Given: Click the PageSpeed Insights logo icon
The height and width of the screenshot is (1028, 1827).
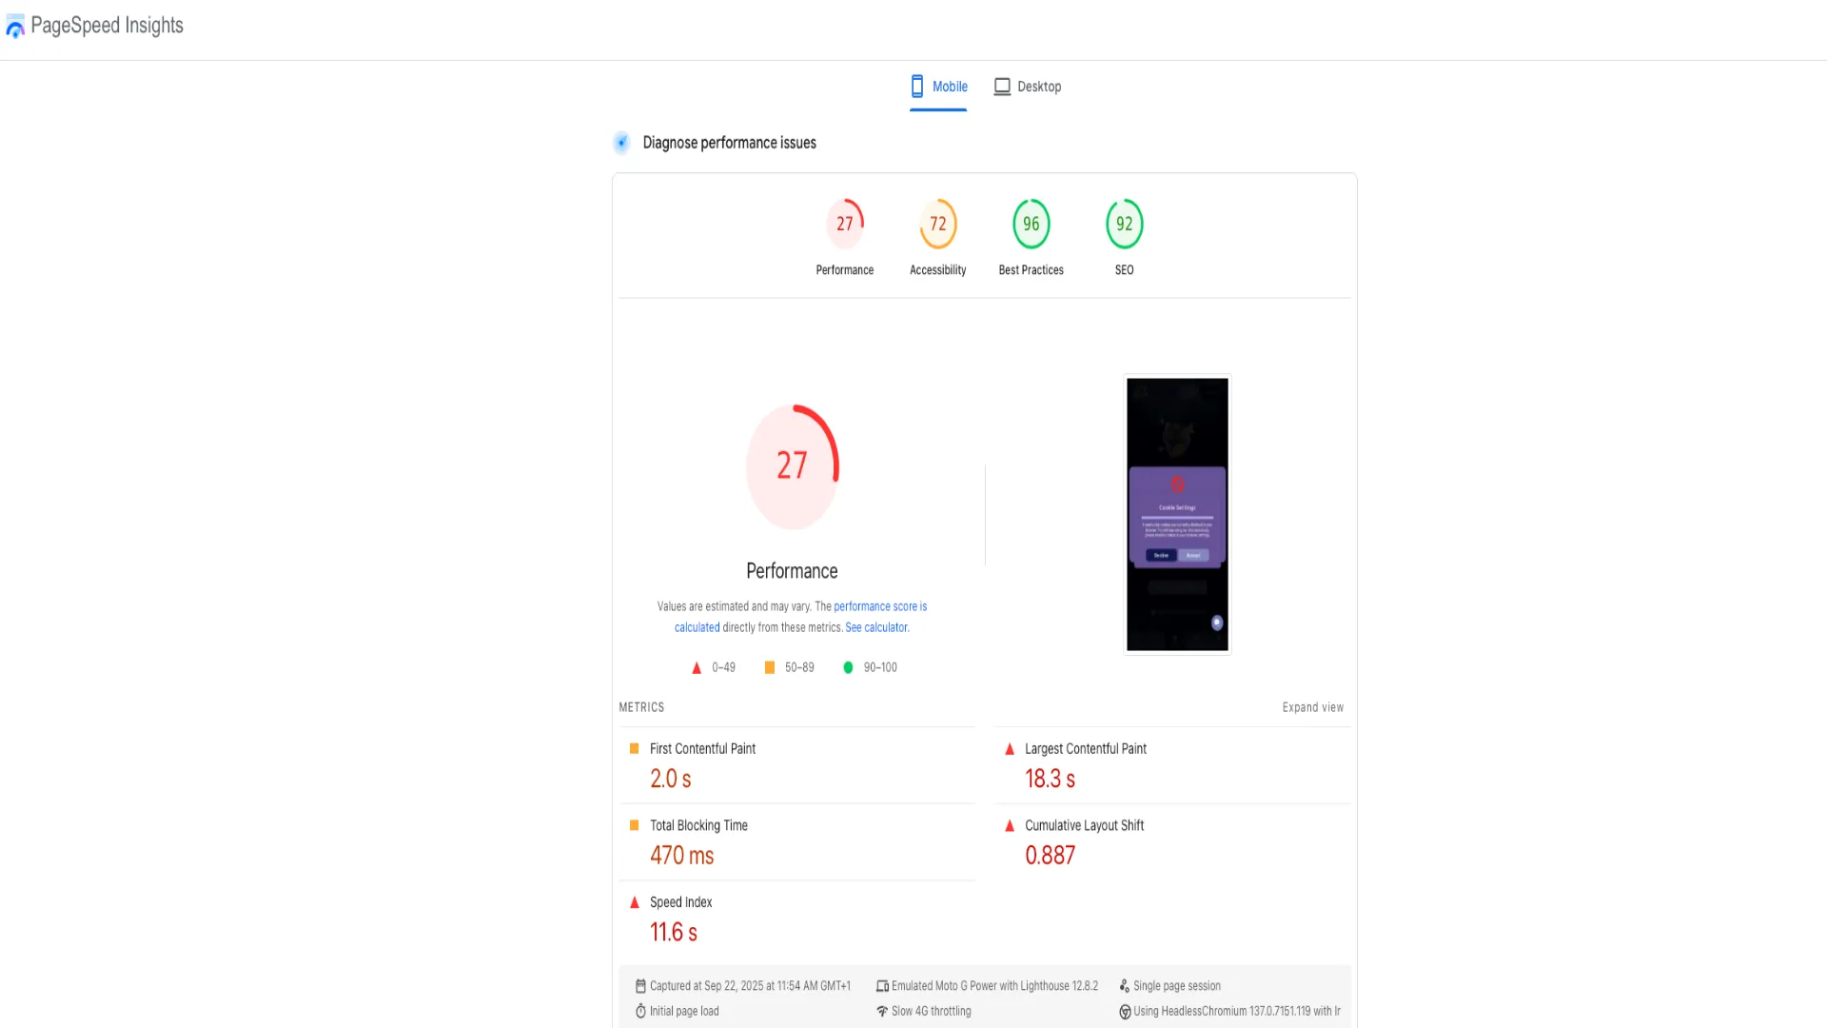Looking at the screenshot, I should coord(15,27).
